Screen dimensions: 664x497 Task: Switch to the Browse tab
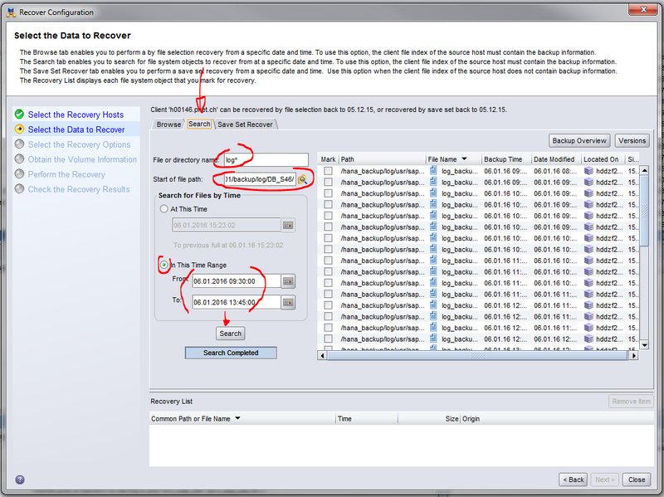click(x=168, y=123)
